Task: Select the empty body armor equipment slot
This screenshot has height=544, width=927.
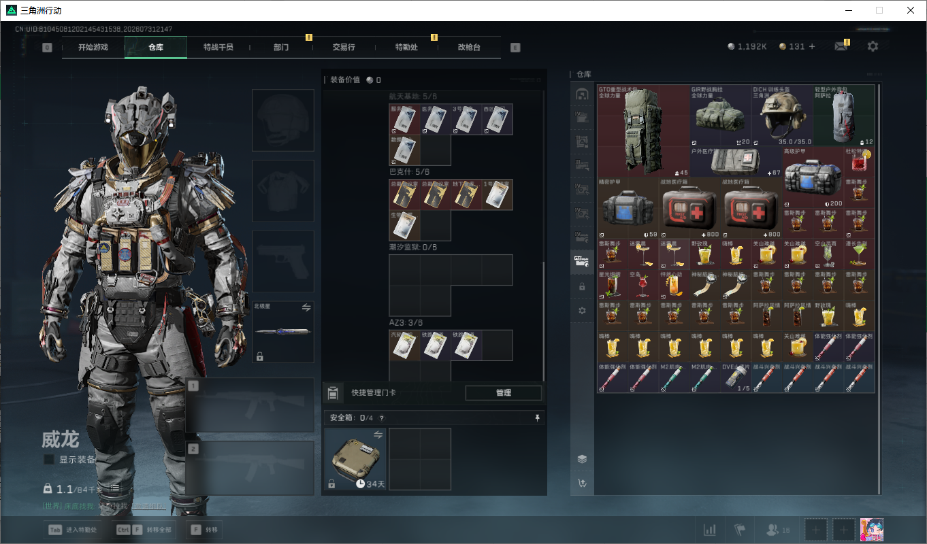Action: point(283,191)
